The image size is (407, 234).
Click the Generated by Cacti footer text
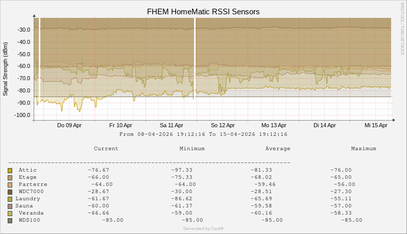point(203,228)
